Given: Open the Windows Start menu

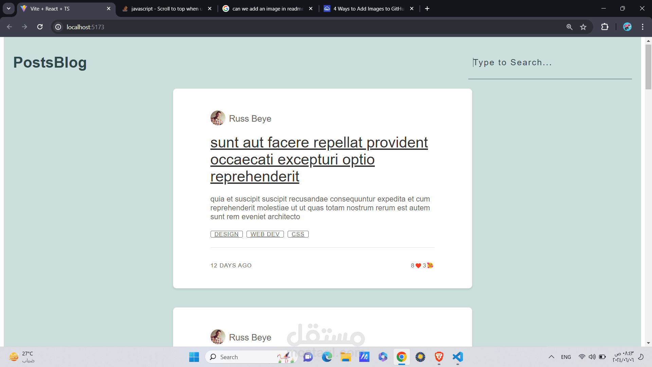Looking at the screenshot, I should click(x=194, y=357).
